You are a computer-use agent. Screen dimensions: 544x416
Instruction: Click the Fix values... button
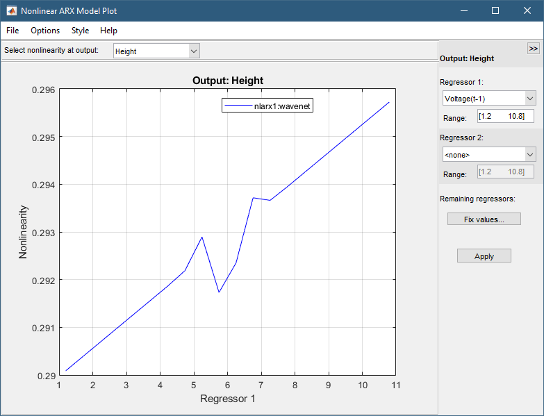click(484, 219)
